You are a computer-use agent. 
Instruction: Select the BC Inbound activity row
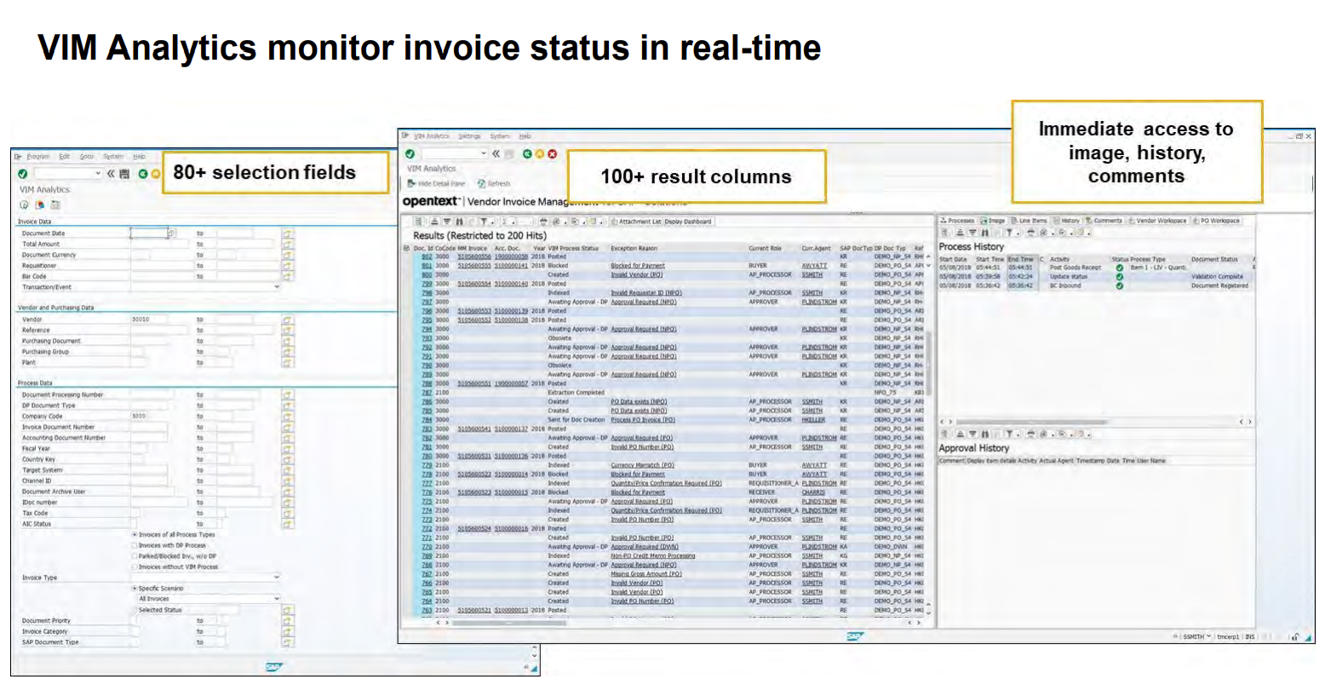tap(1095, 285)
